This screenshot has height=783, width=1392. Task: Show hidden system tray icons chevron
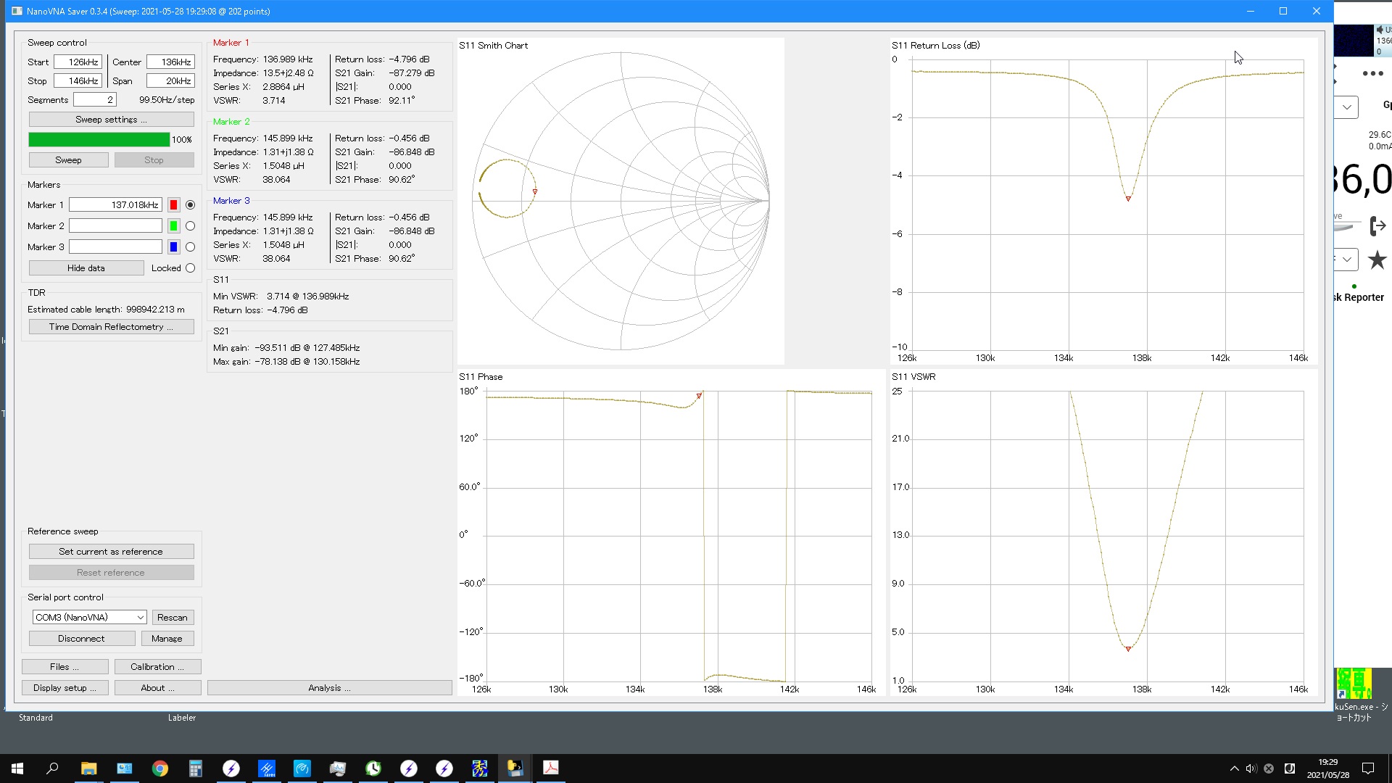coord(1234,768)
